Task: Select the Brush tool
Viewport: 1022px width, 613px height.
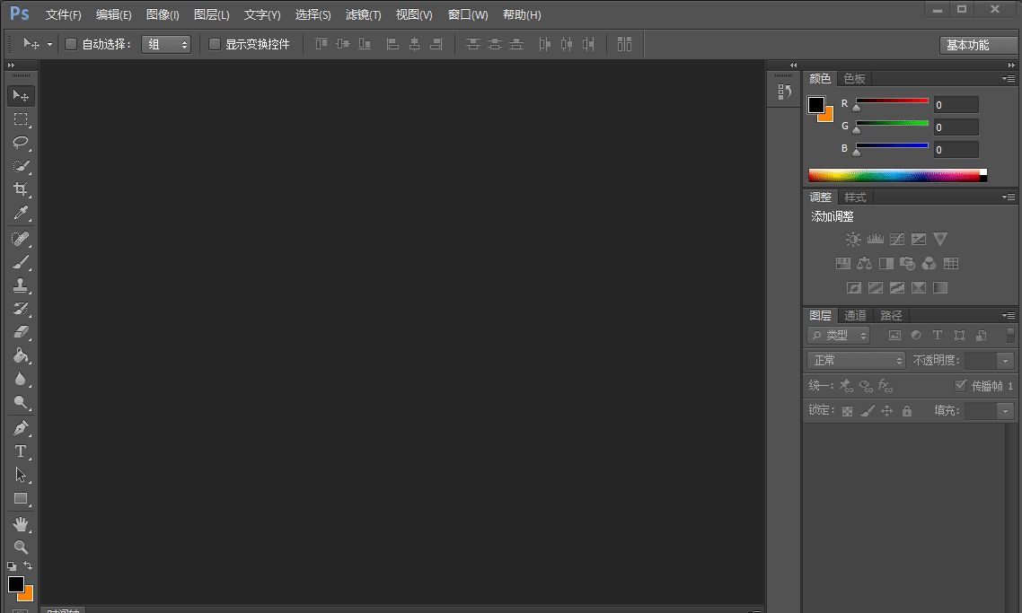Action: coord(21,263)
